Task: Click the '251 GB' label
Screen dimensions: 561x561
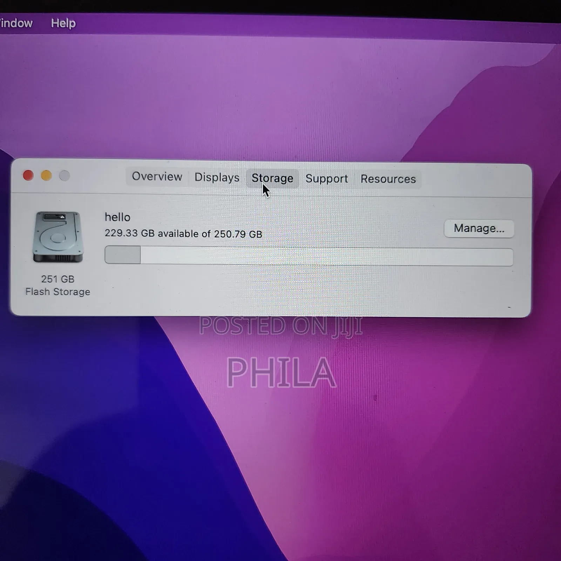Action: (58, 279)
